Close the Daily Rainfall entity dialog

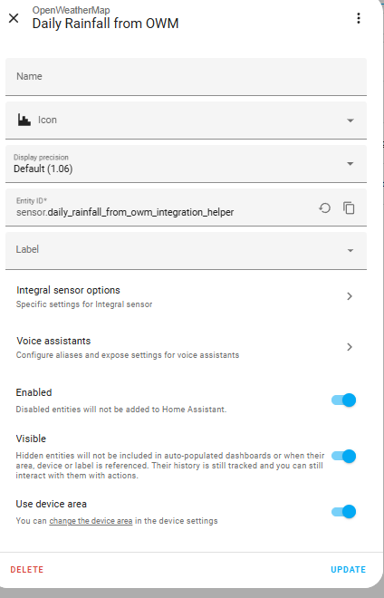coord(14,18)
